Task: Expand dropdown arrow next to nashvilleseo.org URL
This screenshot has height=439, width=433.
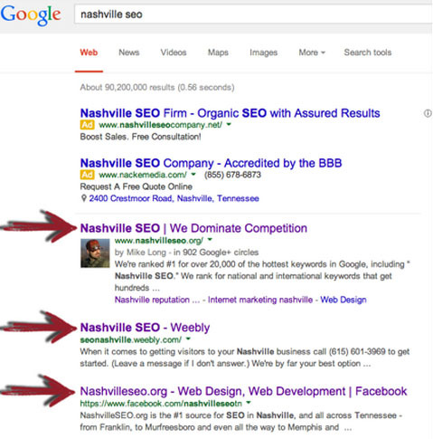Action: [x=210, y=240]
